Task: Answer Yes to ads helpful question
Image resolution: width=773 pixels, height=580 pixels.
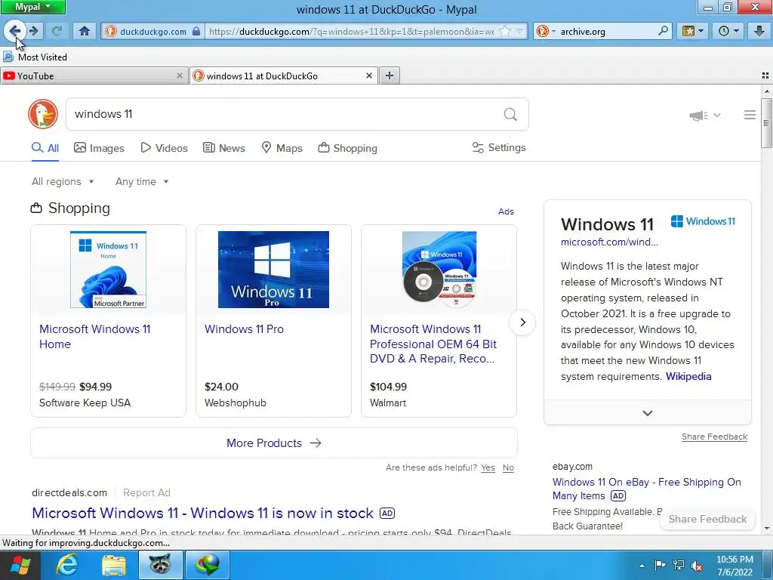Action: point(488,467)
